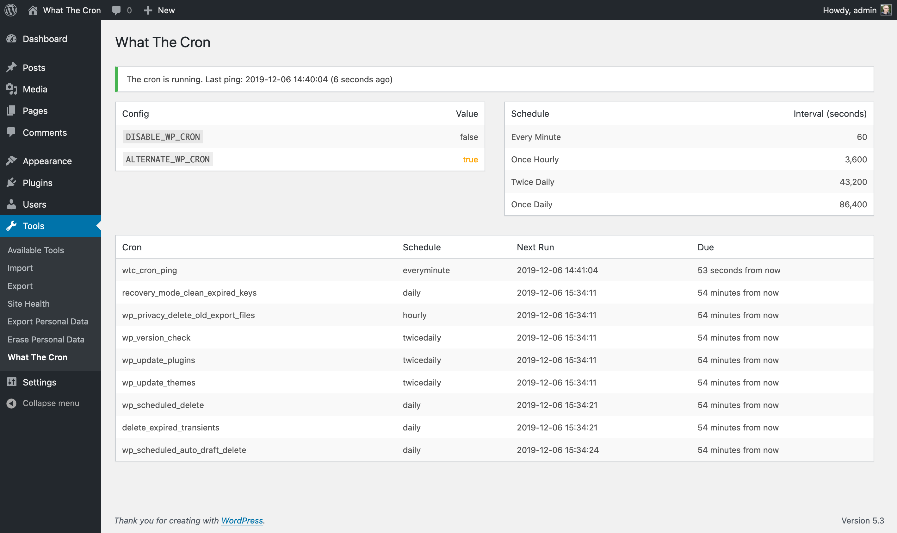Open Users via the person icon
This screenshot has height=533, width=897.
(12, 204)
